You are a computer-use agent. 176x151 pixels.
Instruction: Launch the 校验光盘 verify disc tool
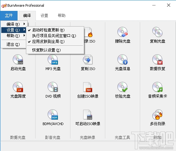coord(123,90)
